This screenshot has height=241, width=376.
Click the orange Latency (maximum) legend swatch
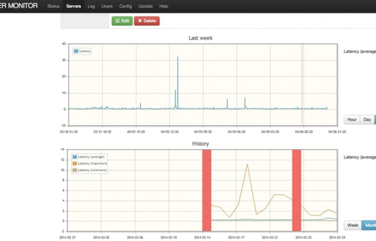coord(75,163)
